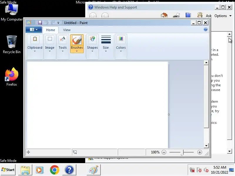
Task: Click the Help and Support taskbar icon
Action: [69, 170]
